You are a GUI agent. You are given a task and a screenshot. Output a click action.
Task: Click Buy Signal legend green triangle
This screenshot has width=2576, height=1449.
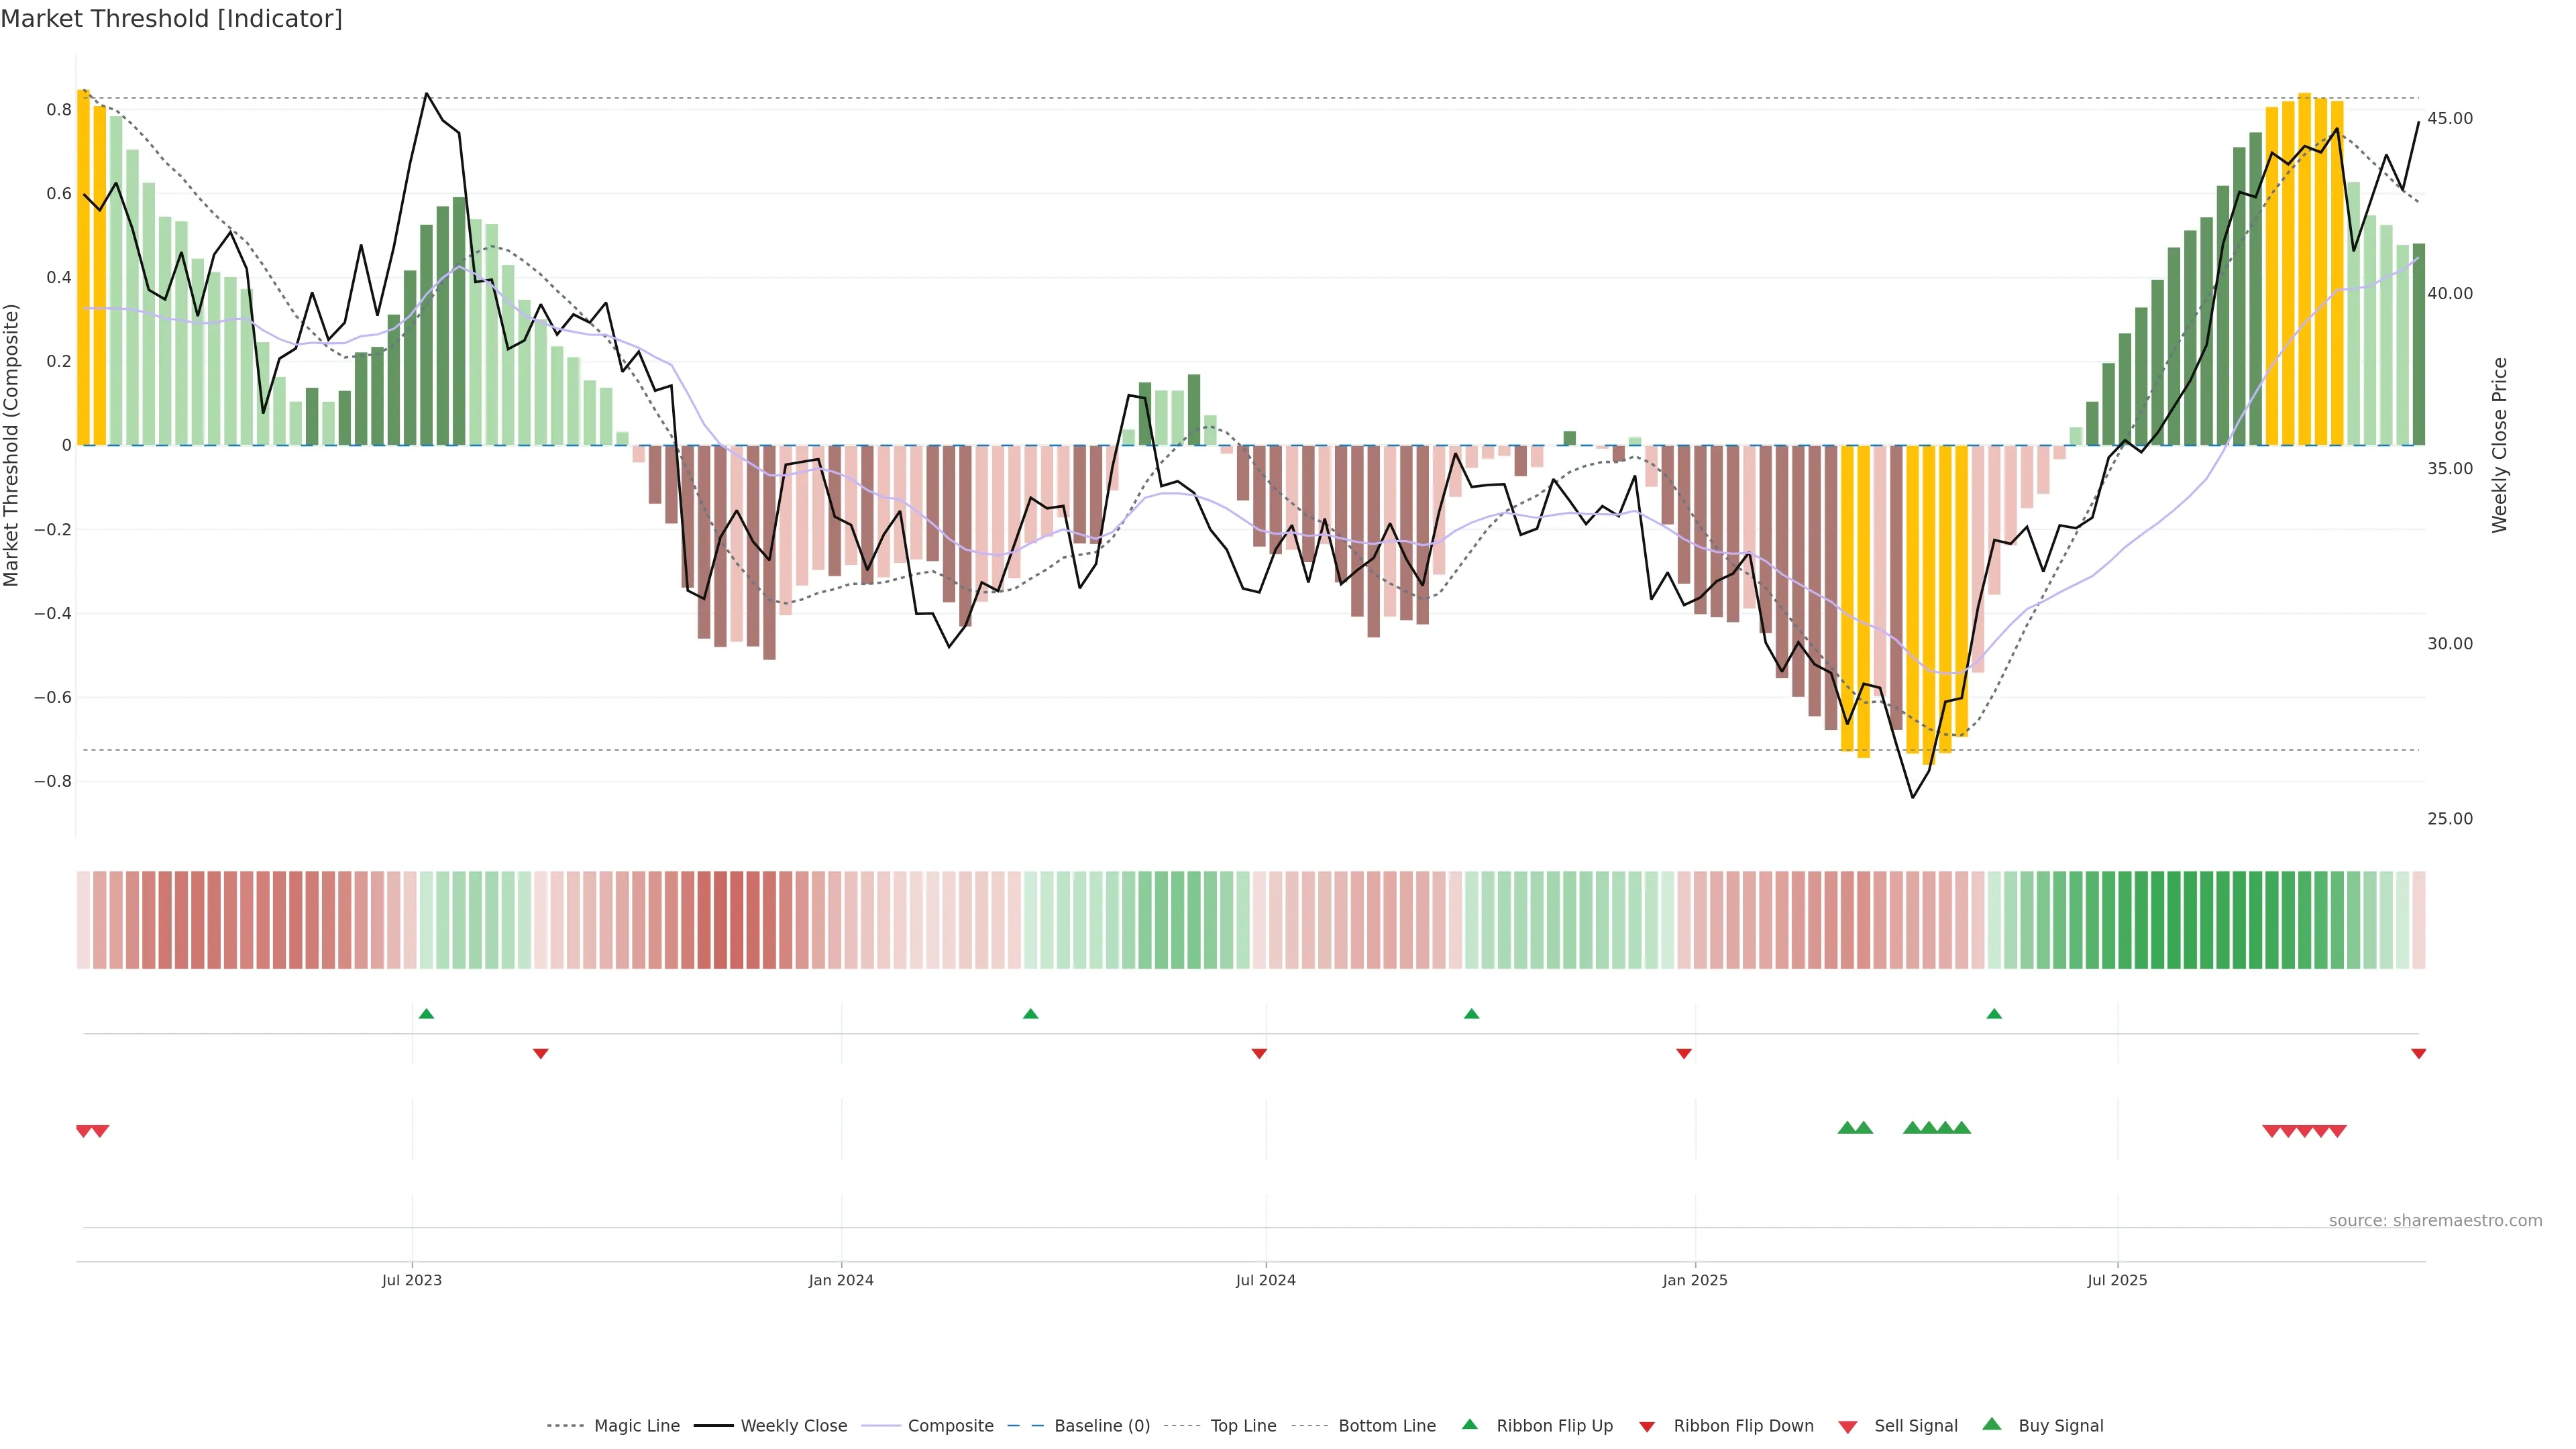click(1992, 1424)
